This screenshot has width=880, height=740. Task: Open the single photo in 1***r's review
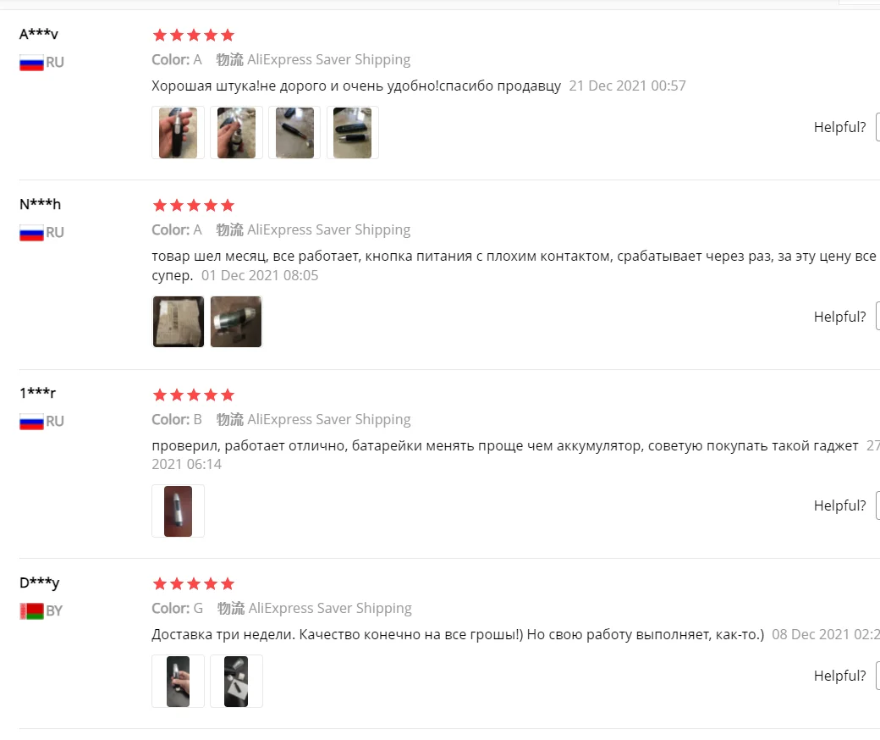pyautogui.click(x=178, y=511)
